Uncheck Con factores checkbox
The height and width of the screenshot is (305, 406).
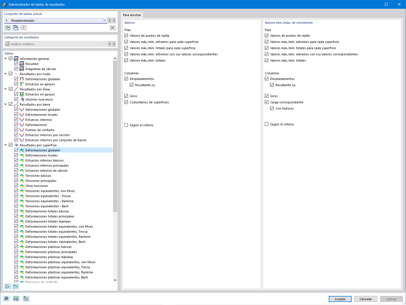[x=272, y=108]
